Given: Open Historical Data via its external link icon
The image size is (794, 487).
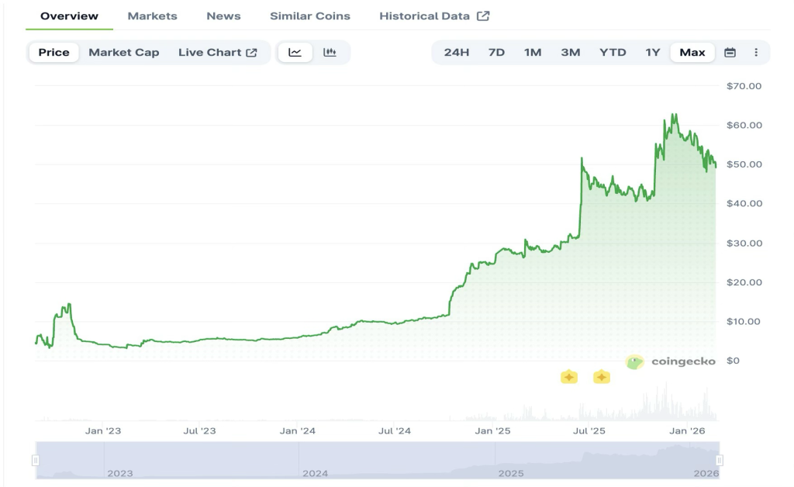Looking at the screenshot, I should click(483, 15).
